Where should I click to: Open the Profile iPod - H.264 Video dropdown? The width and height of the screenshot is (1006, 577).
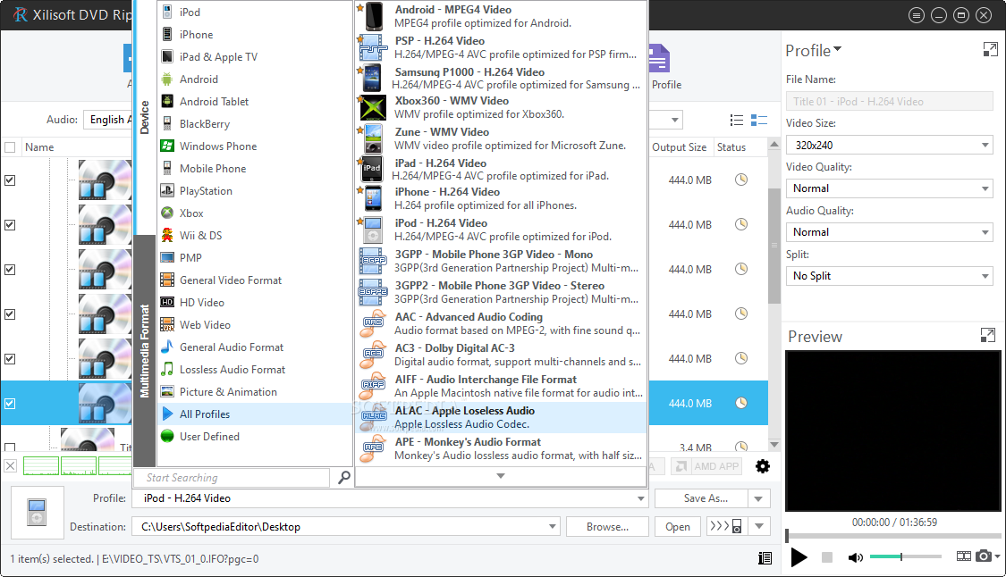coord(390,498)
